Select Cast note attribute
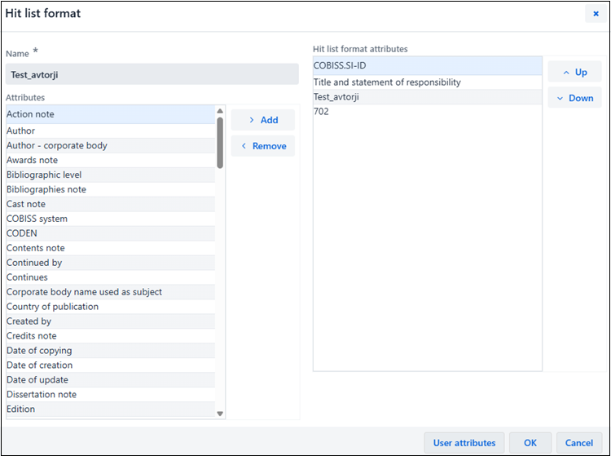 click(x=111, y=204)
